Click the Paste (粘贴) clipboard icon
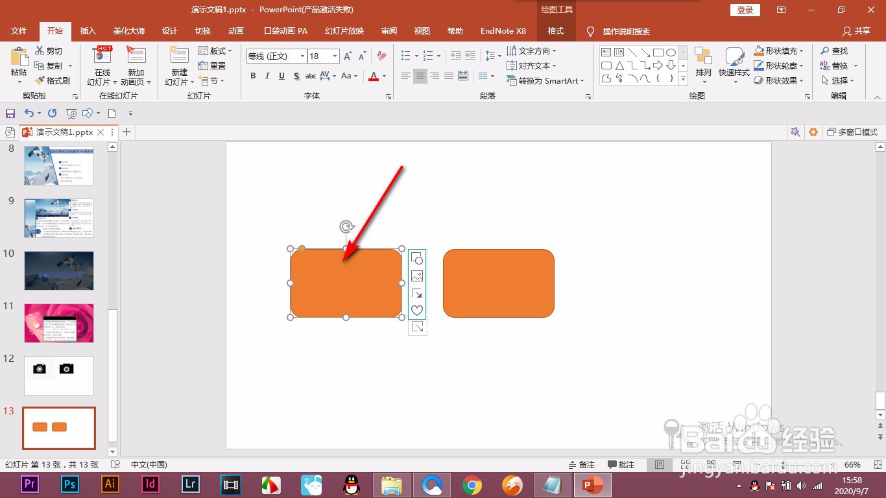The image size is (886, 498). tap(19, 57)
